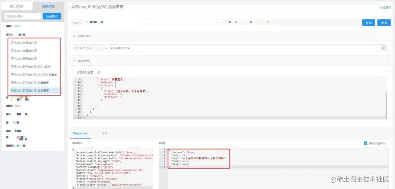The image size is (395, 189).
Task: Fold request JSON at line 11
Action: [82, 85]
